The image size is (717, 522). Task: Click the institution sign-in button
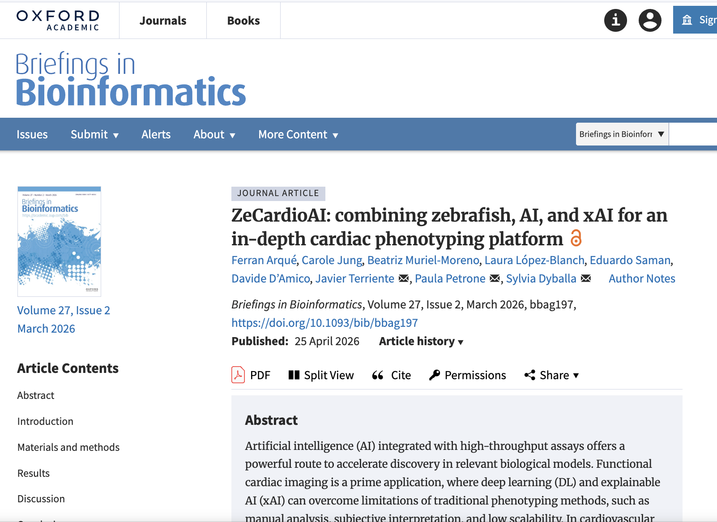pyautogui.click(x=695, y=20)
